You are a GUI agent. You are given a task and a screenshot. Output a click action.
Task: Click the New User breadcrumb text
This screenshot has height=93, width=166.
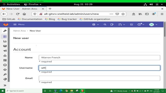pos(35,31)
